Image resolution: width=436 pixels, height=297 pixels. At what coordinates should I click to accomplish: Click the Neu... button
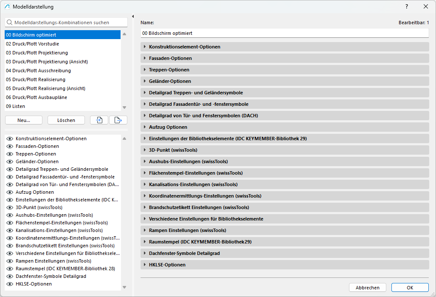[x=24, y=120]
